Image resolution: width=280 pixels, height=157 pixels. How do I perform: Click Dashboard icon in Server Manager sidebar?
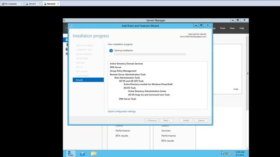coord(66,40)
